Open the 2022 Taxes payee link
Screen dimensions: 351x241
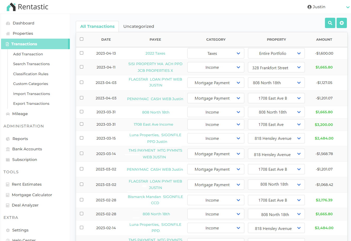click(155, 53)
